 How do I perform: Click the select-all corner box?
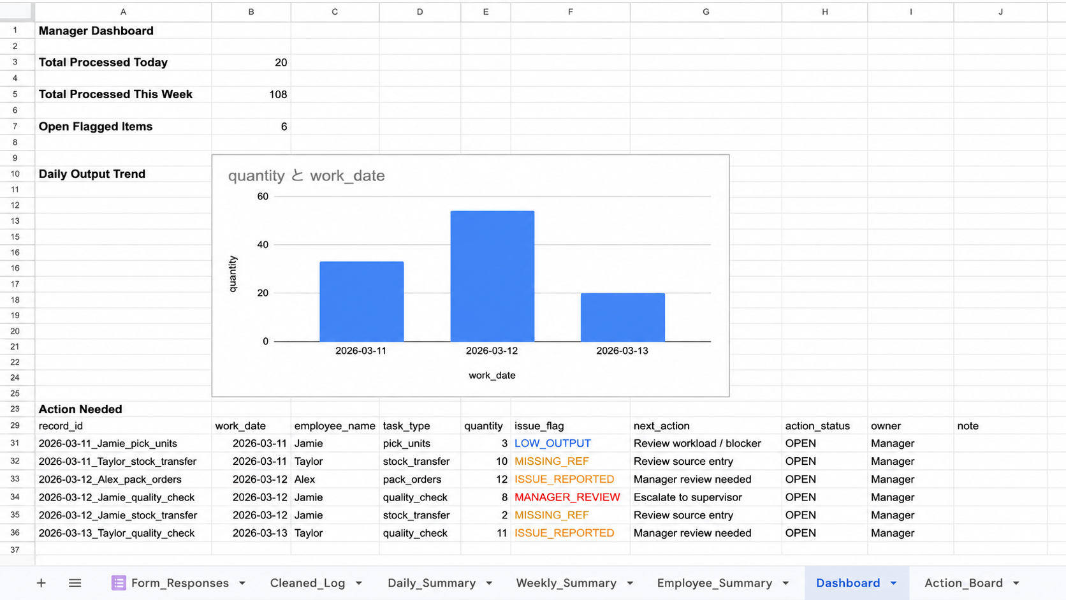point(17,11)
